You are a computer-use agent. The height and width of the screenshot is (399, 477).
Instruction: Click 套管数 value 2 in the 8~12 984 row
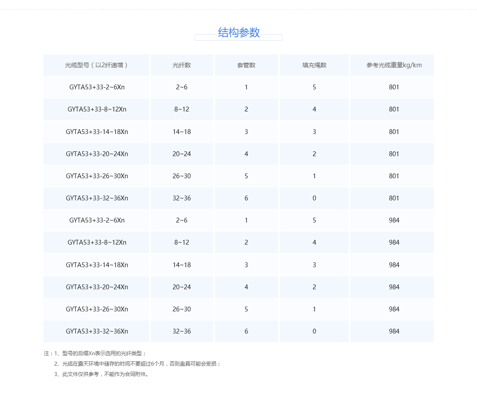[x=246, y=242]
